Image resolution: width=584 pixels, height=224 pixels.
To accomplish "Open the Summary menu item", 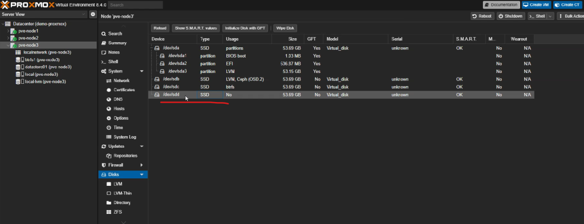I will (117, 43).
